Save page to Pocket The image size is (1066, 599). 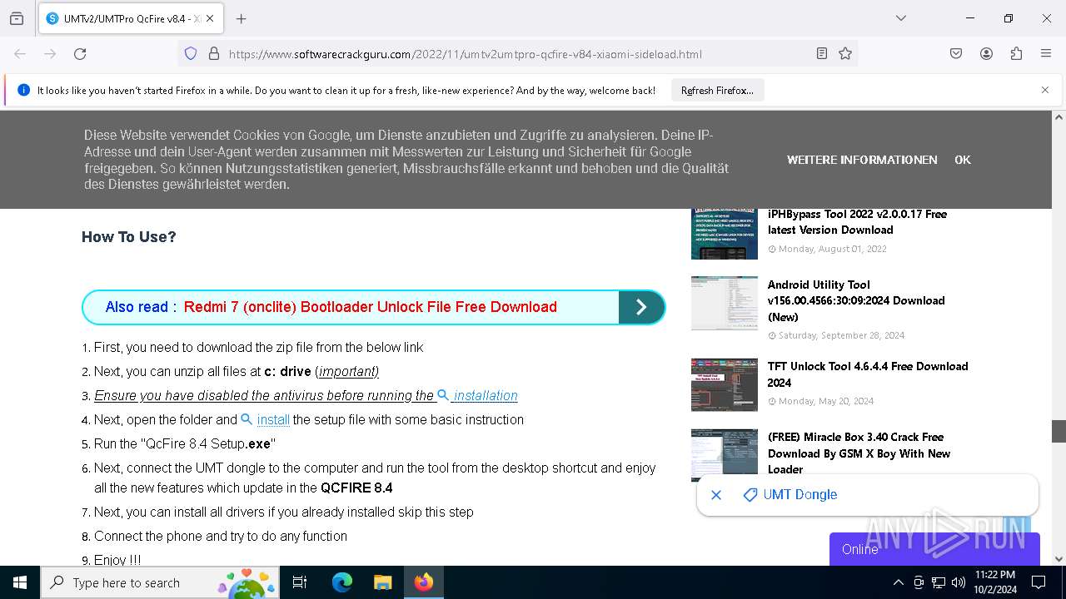coord(956,53)
